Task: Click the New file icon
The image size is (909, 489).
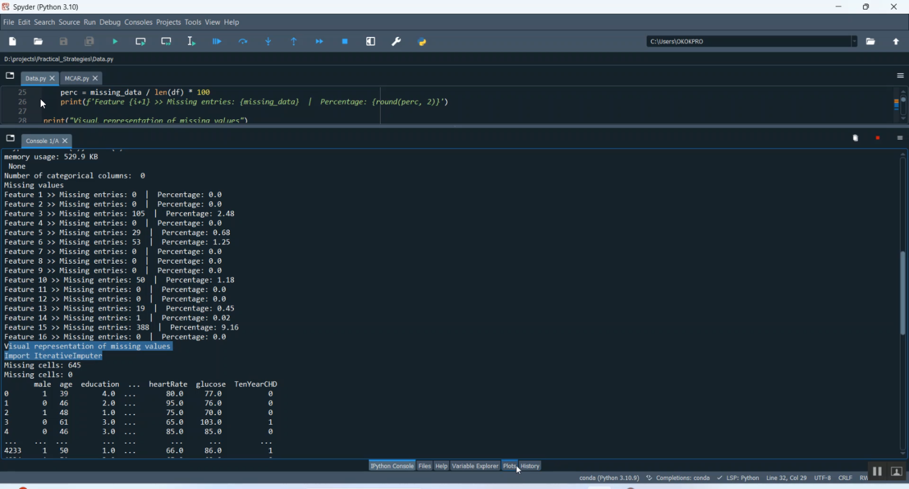Action: pyautogui.click(x=13, y=42)
